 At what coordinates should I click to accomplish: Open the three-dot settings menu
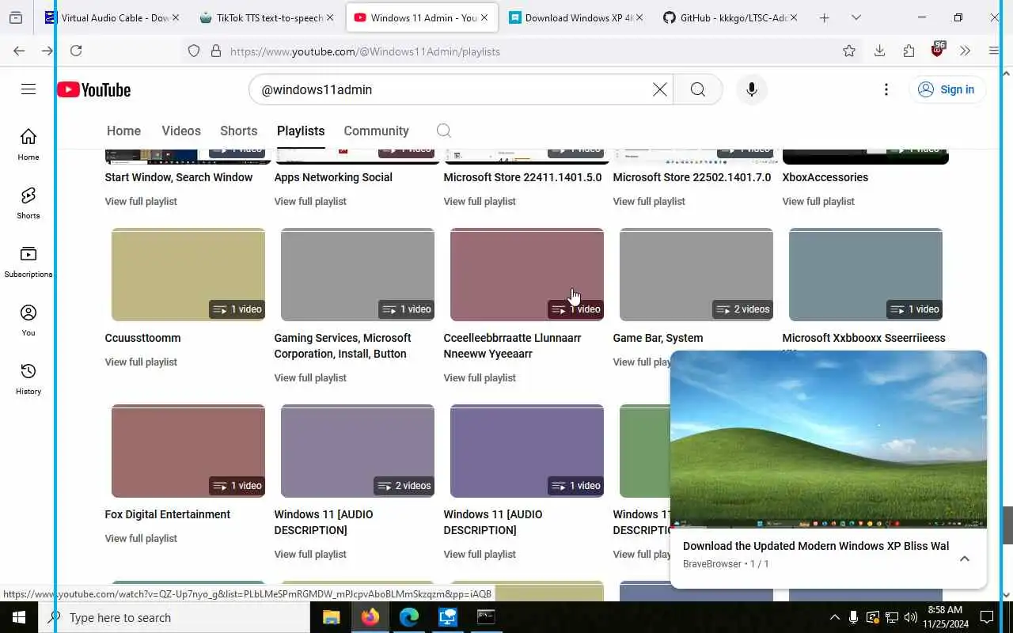pos(886,89)
